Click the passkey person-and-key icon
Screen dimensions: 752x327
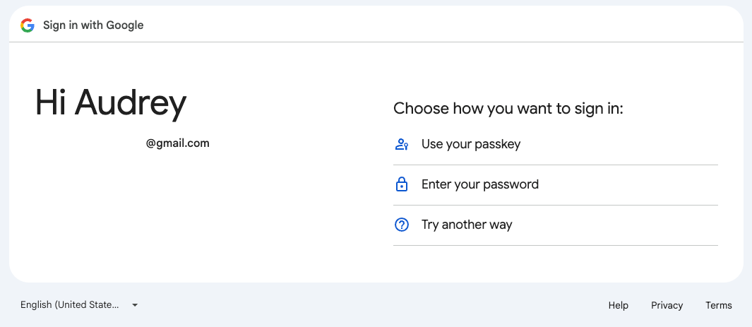pos(401,144)
